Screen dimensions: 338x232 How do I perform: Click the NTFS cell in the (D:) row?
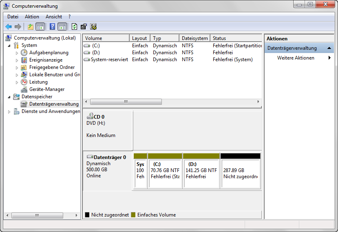click(x=188, y=53)
